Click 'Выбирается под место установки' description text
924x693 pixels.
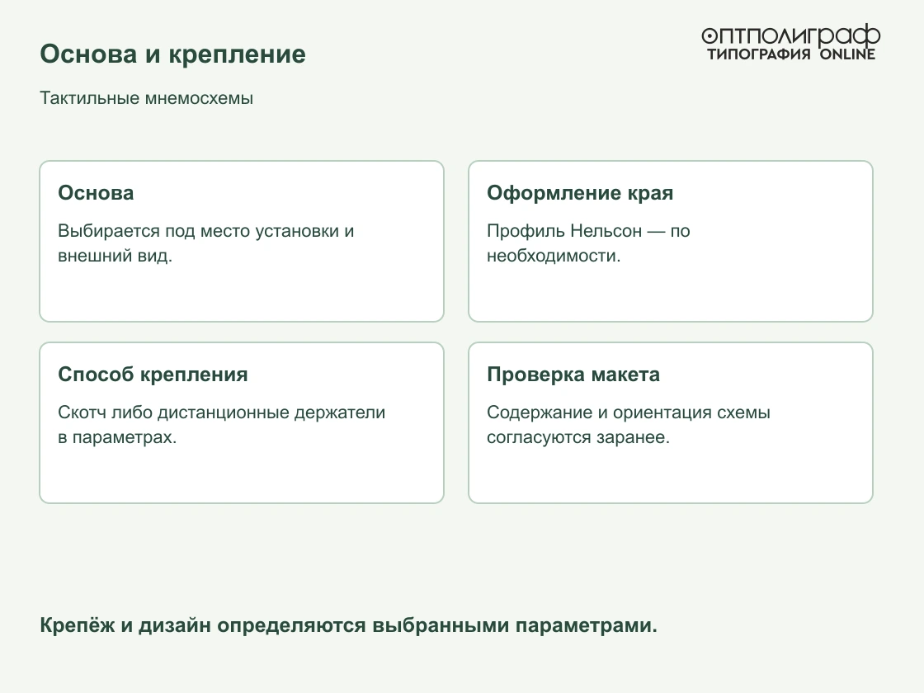pyautogui.click(x=205, y=243)
